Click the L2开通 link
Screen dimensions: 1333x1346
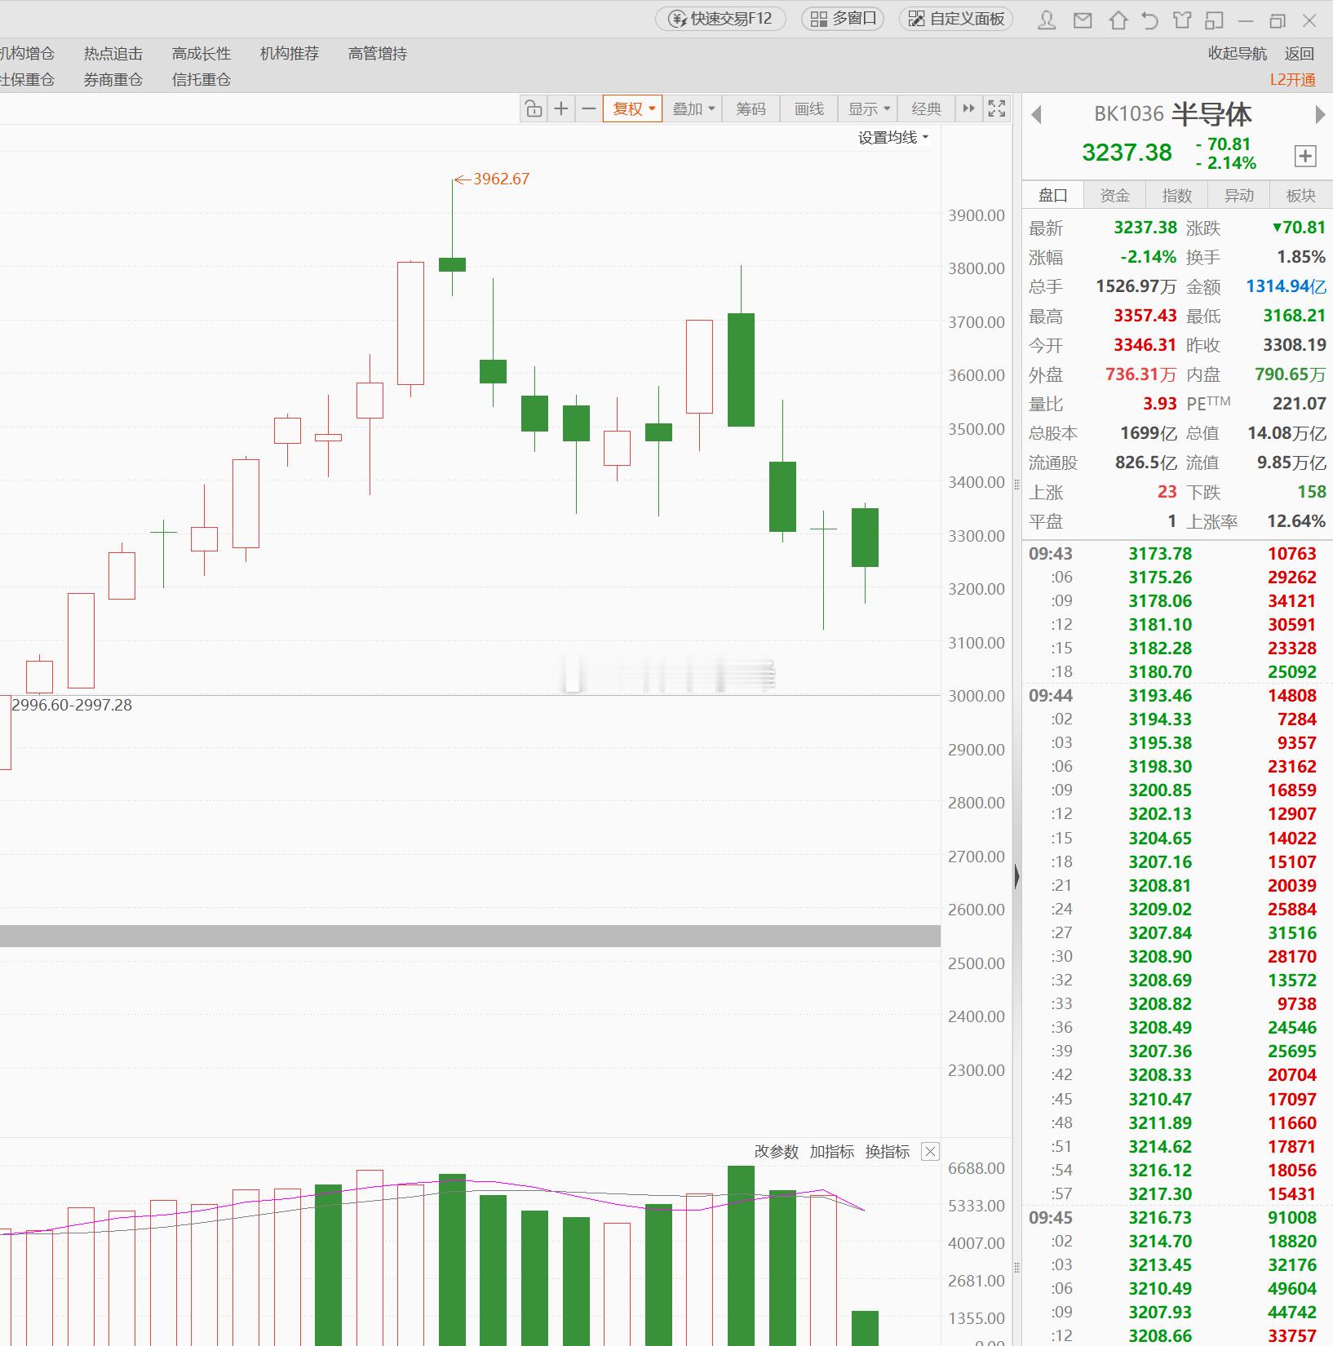click(1292, 79)
